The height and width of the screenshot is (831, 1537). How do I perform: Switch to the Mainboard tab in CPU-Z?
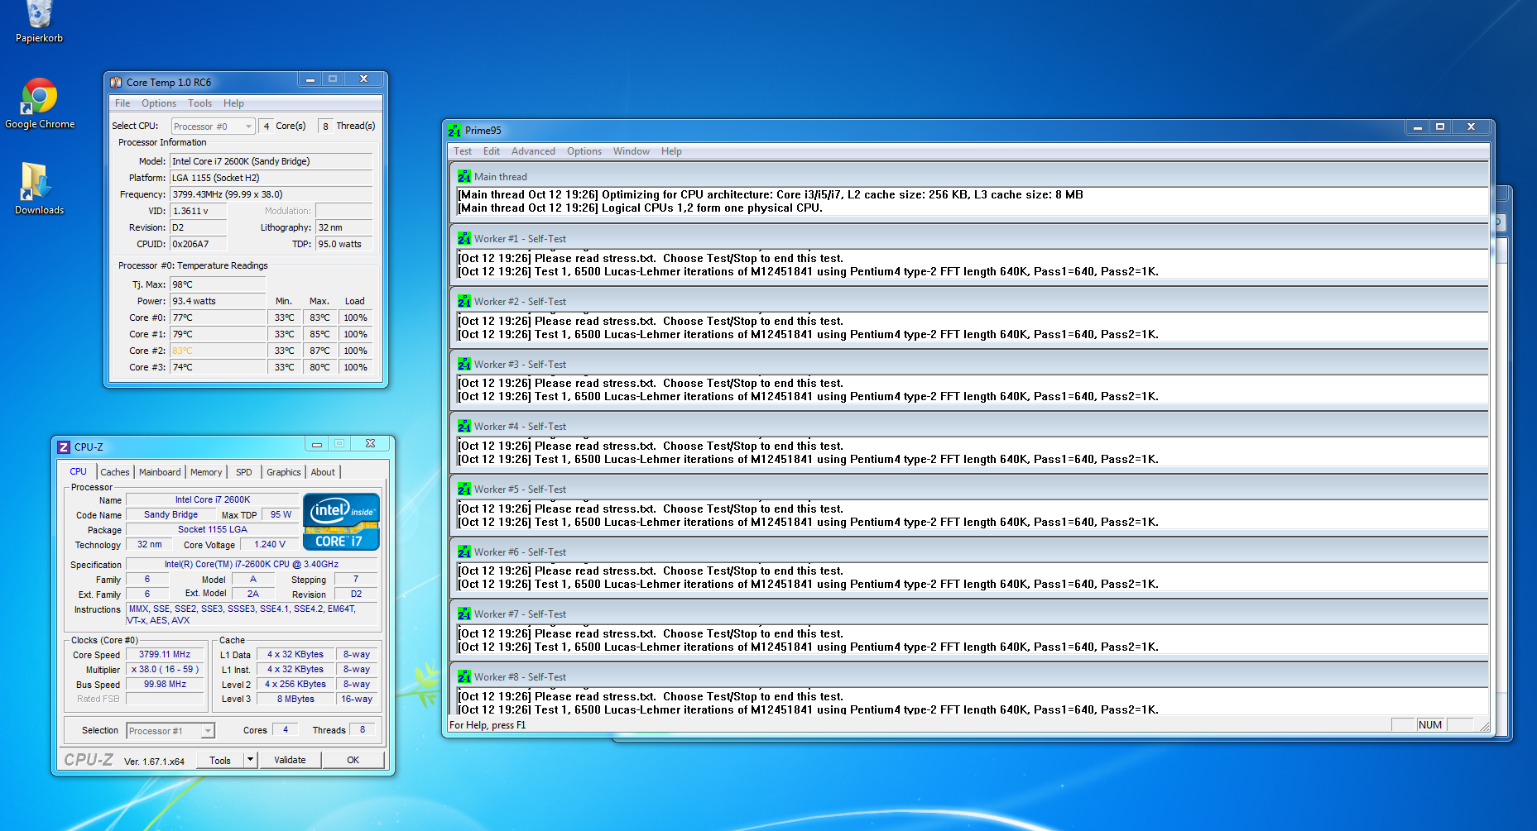[160, 472]
